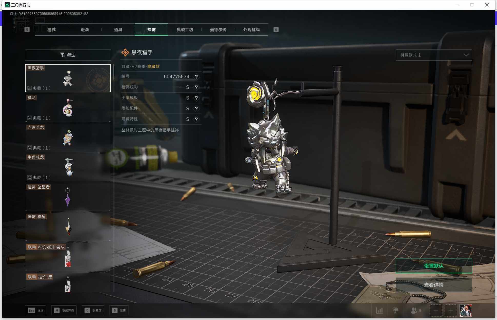This screenshot has height=320, width=497.
Task: Click the second empty teammate plus slot
Action: tap(451, 311)
